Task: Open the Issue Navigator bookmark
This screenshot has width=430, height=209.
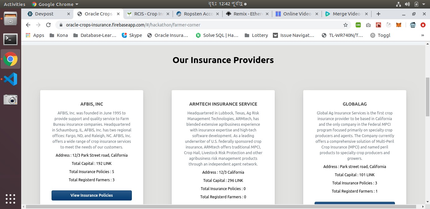Action: tap(294, 35)
